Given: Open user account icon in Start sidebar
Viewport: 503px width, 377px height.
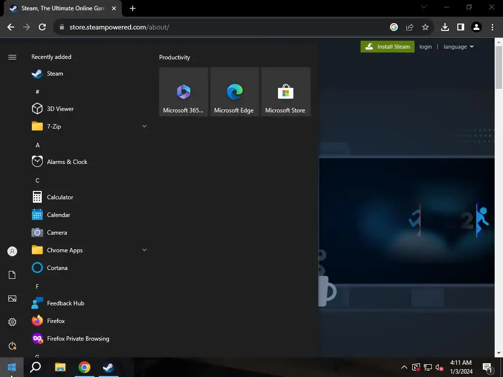Looking at the screenshot, I should (x=12, y=251).
